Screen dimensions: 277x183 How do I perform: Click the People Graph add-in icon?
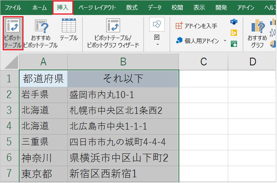pos(234,44)
